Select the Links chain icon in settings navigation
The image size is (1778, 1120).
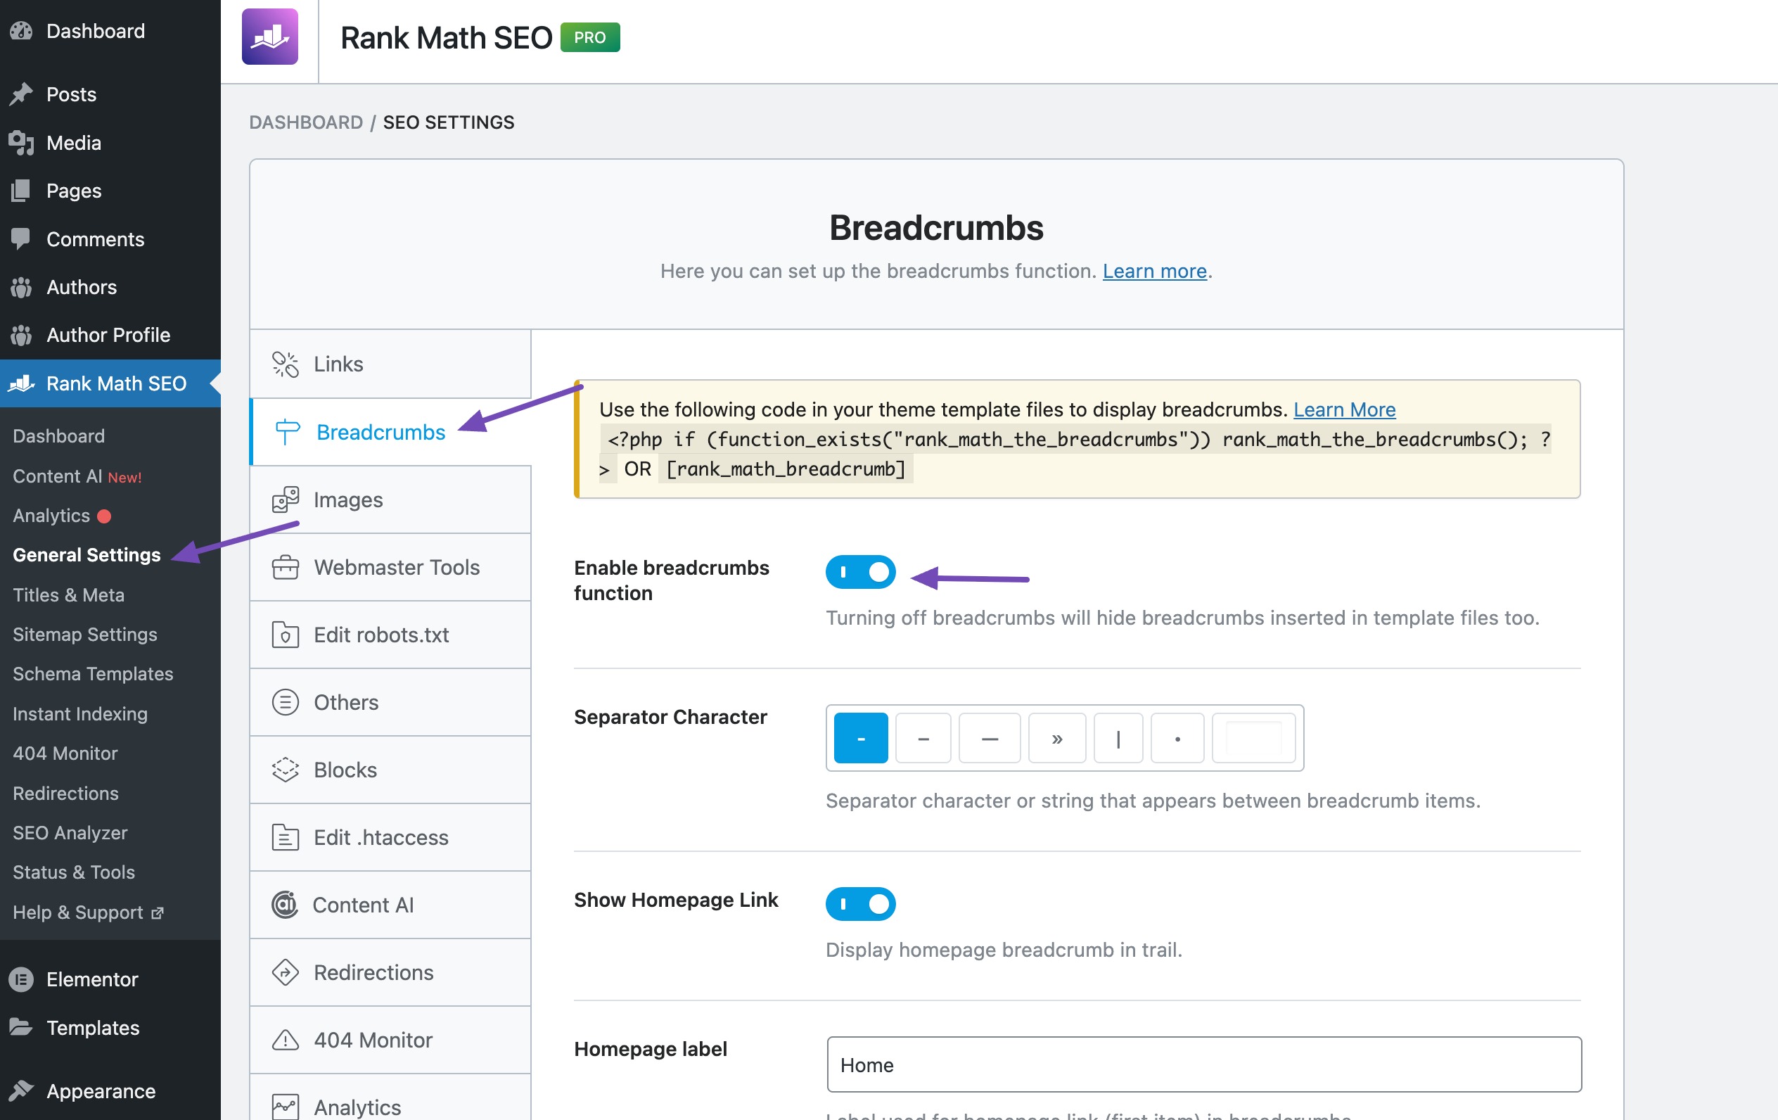(285, 364)
